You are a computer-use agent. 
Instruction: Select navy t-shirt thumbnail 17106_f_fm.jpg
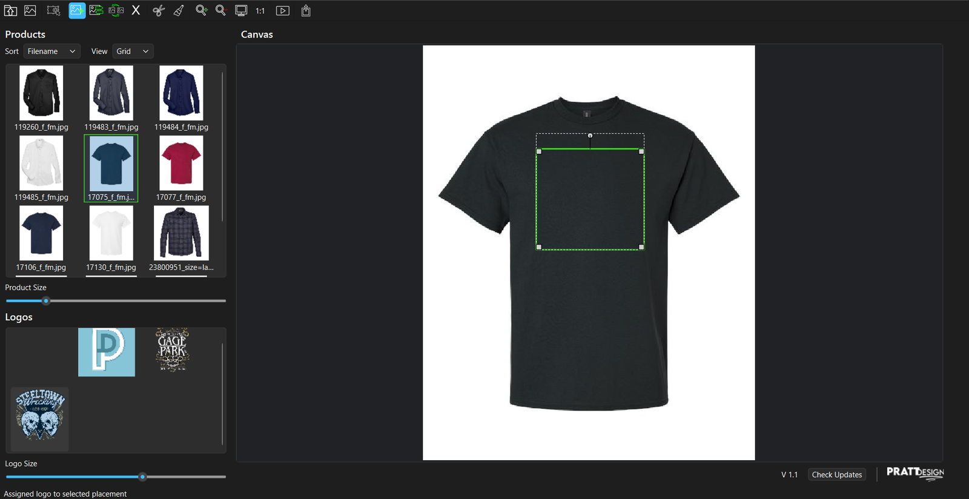41,233
